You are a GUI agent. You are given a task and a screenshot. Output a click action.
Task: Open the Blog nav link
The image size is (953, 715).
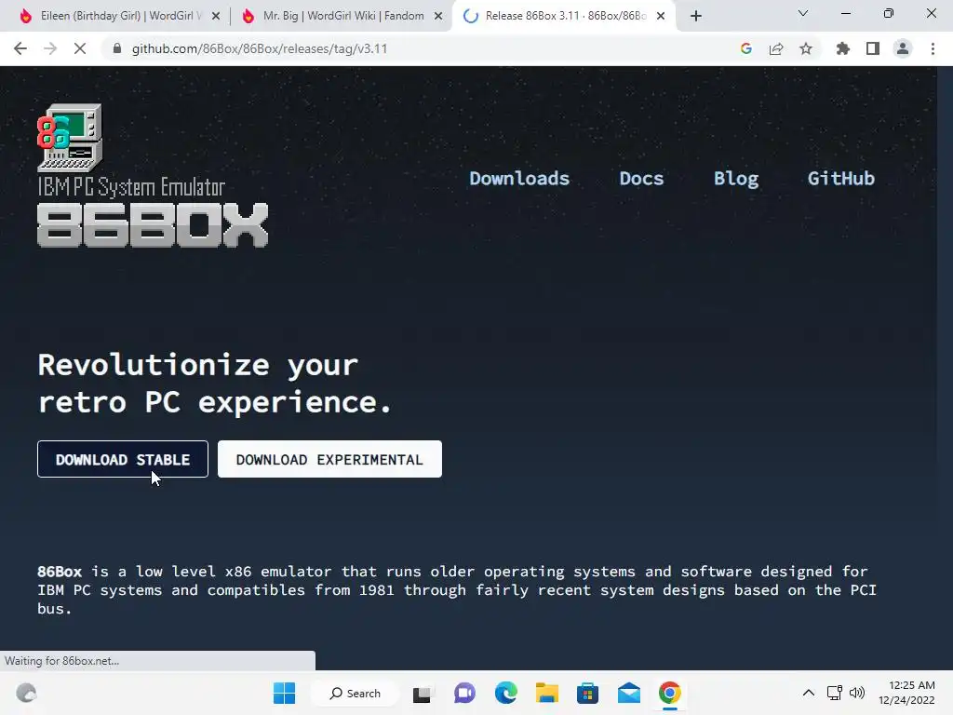pyautogui.click(x=736, y=178)
